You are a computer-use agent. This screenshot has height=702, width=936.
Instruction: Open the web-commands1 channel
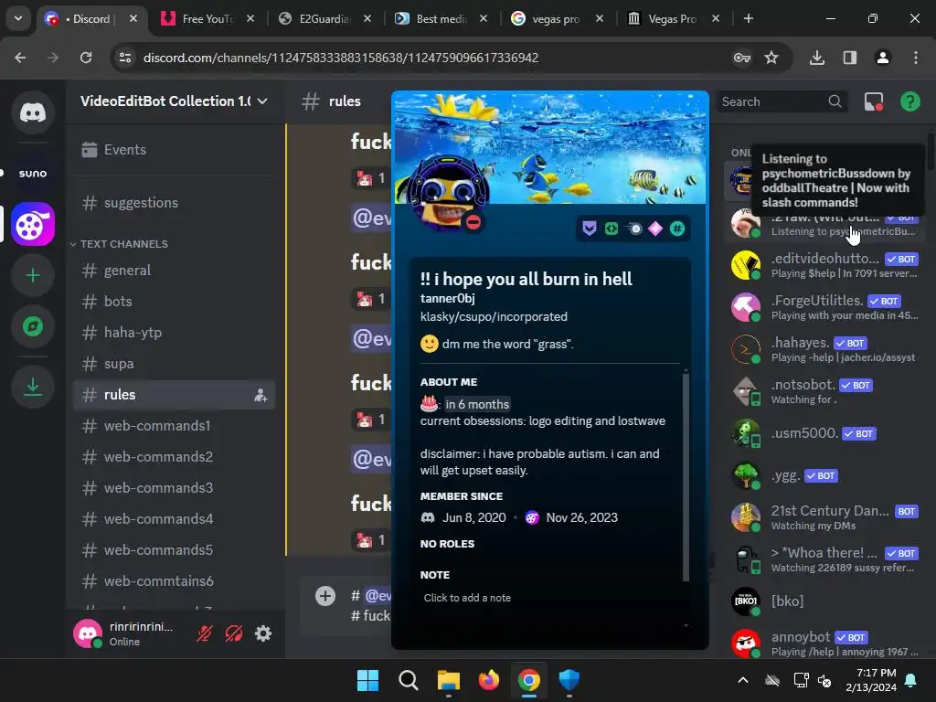(x=174, y=426)
